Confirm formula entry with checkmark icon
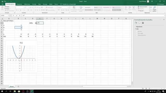This screenshot has height=93, width=166. [17, 16]
